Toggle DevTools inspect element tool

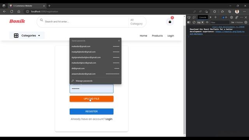[189, 17]
